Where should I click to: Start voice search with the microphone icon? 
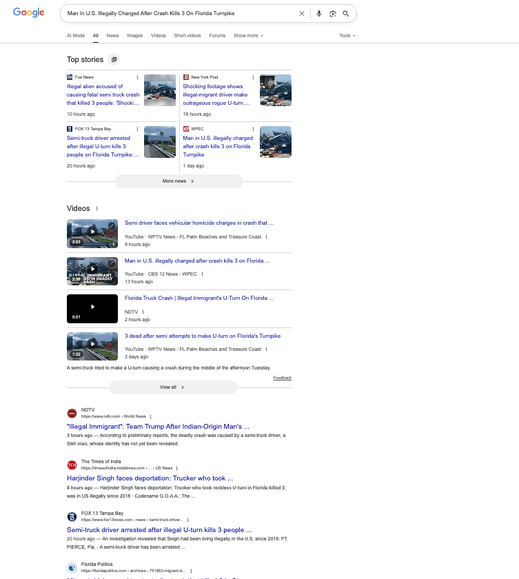click(319, 14)
